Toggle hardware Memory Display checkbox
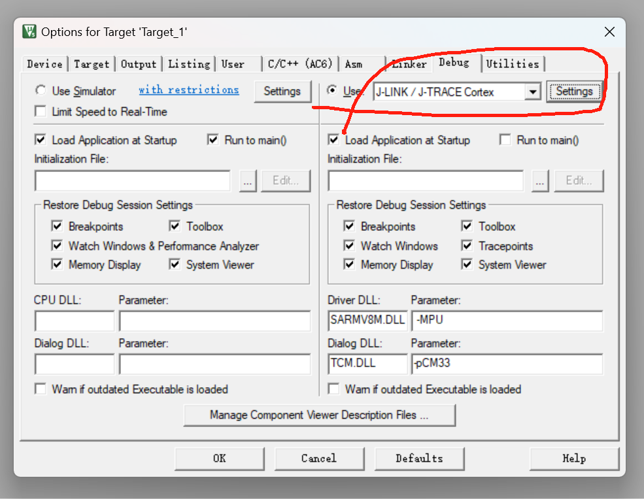 tap(349, 264)
